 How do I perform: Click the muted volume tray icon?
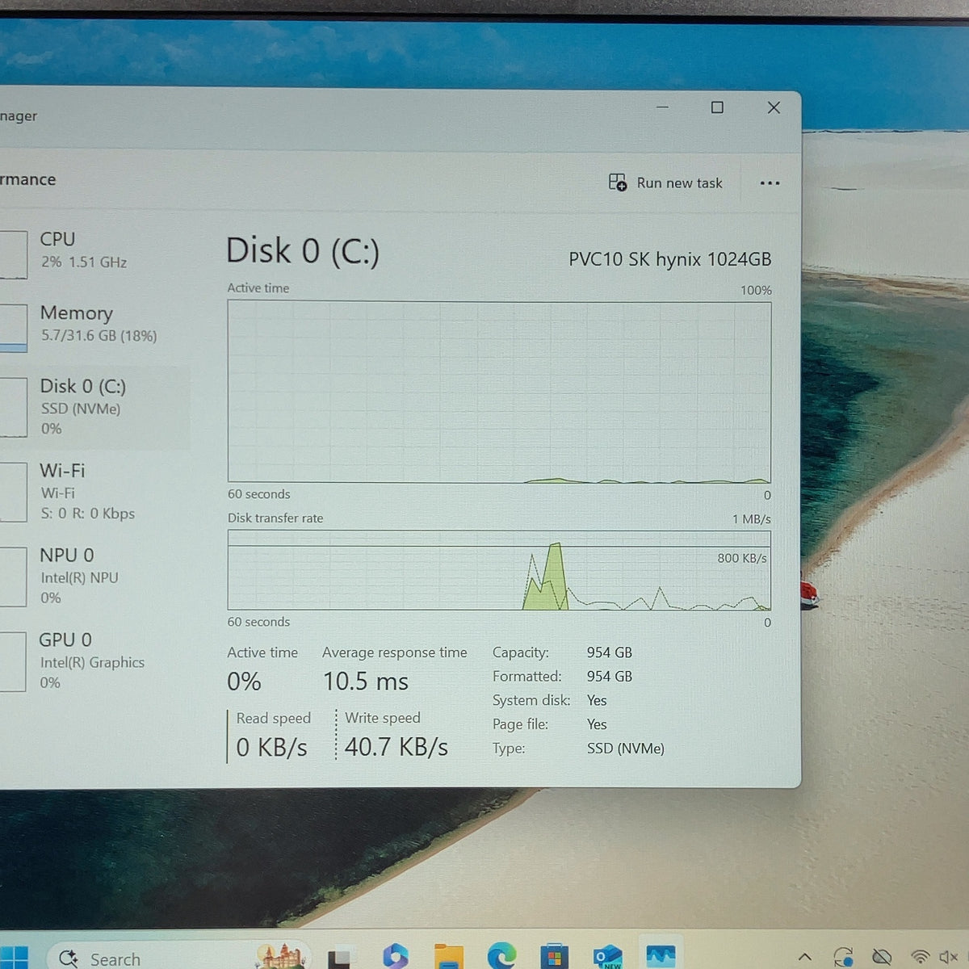(x=949, y=957)
